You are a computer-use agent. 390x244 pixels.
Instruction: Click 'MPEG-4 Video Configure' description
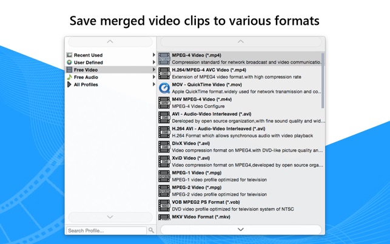click(198, 106)
